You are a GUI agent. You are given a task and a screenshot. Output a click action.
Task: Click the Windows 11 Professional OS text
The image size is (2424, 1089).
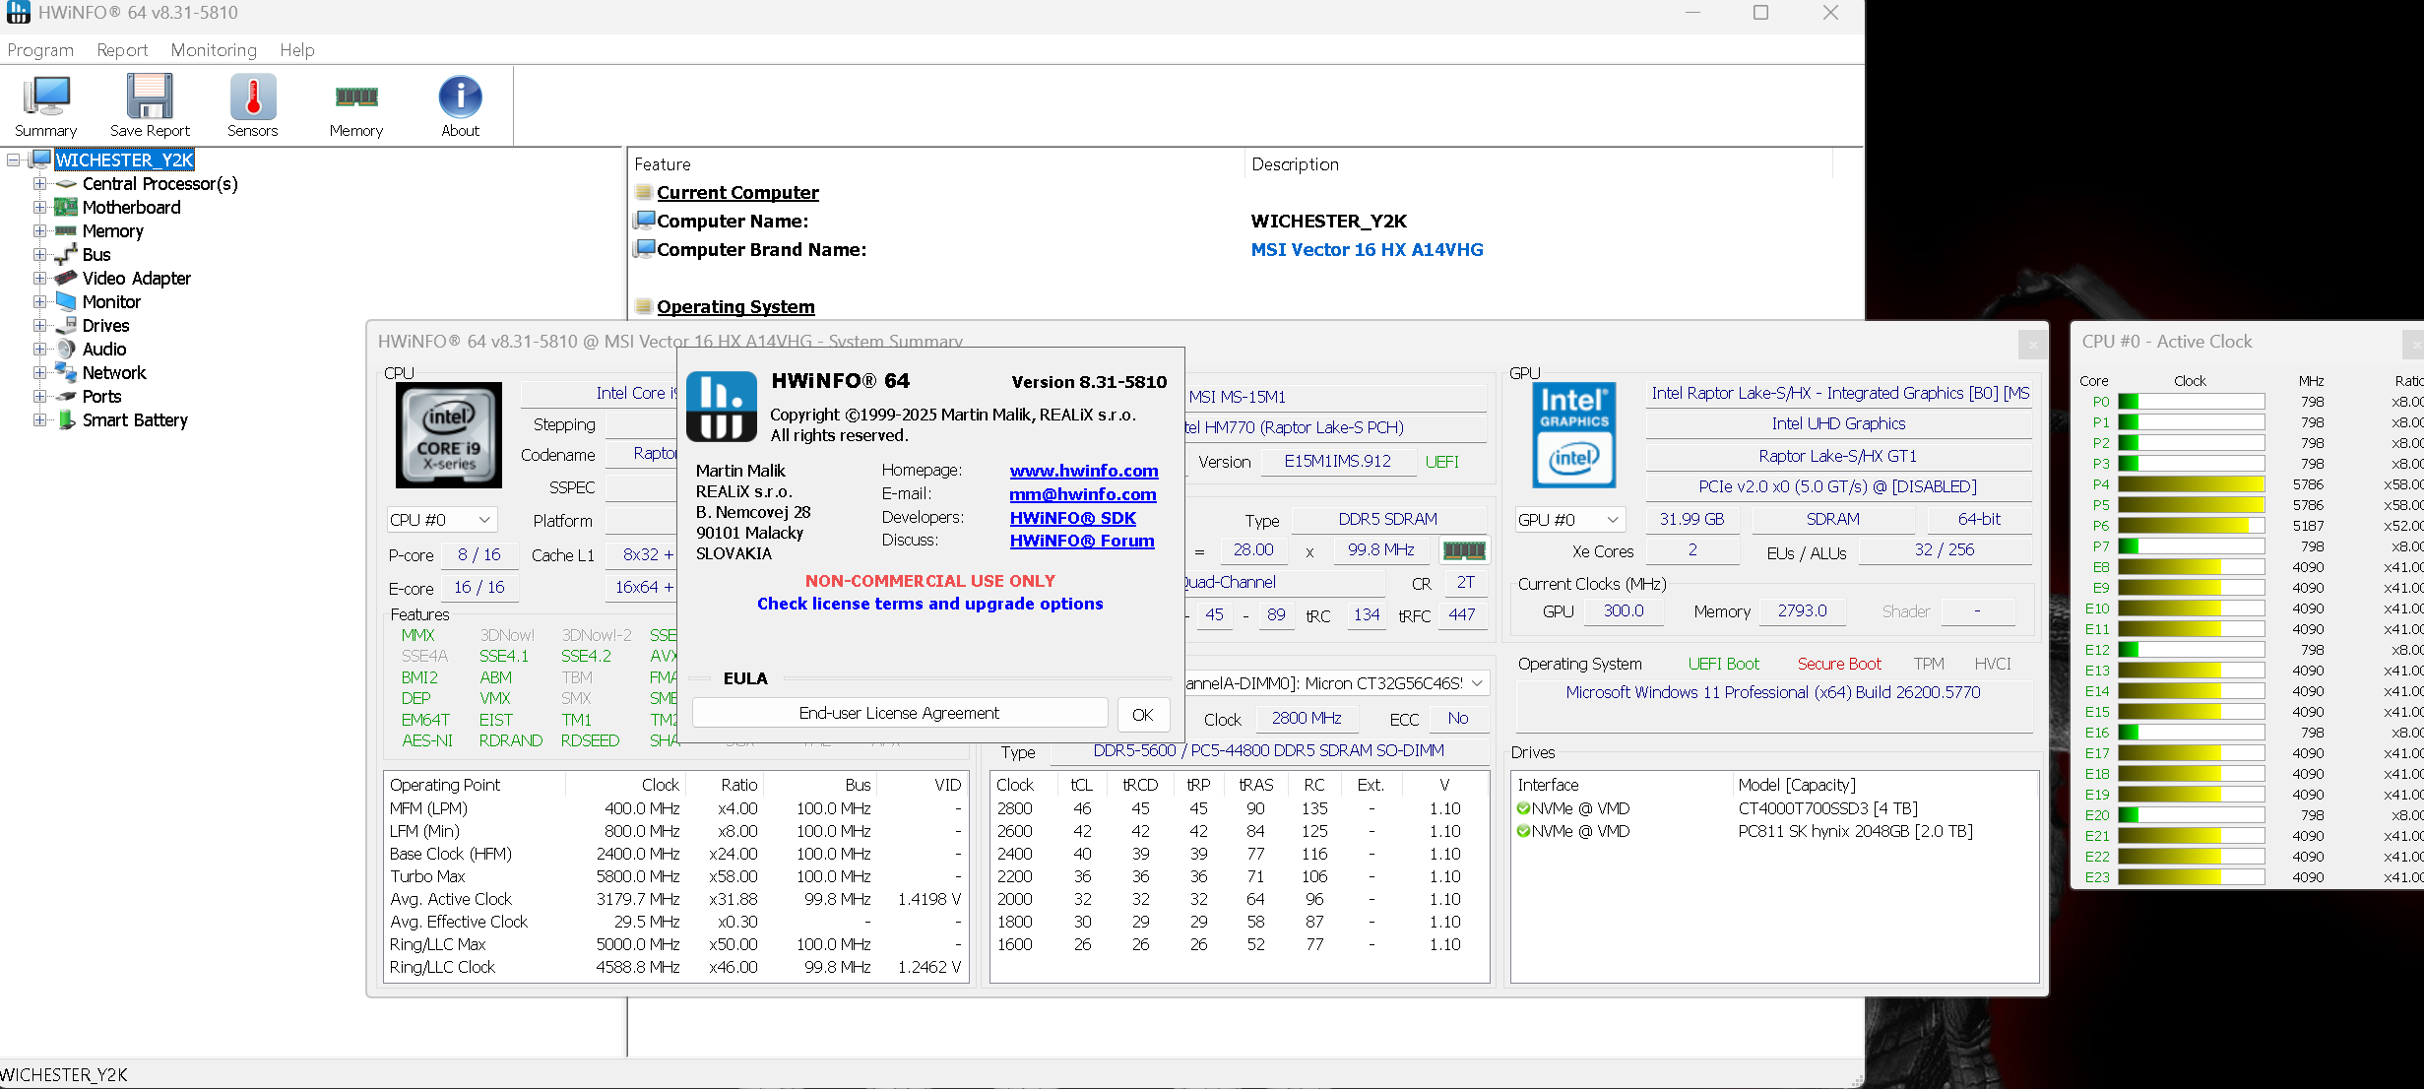pyautogui.click(x=1773, y=693)
